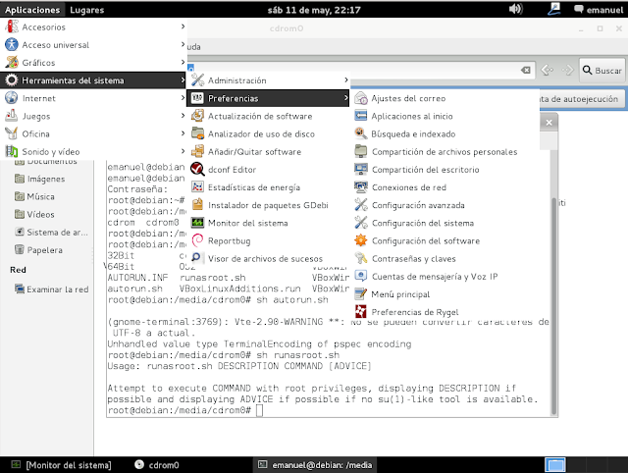
Task: Open Papelera in file manager sidebar
Action: click(x=39, y=249)
